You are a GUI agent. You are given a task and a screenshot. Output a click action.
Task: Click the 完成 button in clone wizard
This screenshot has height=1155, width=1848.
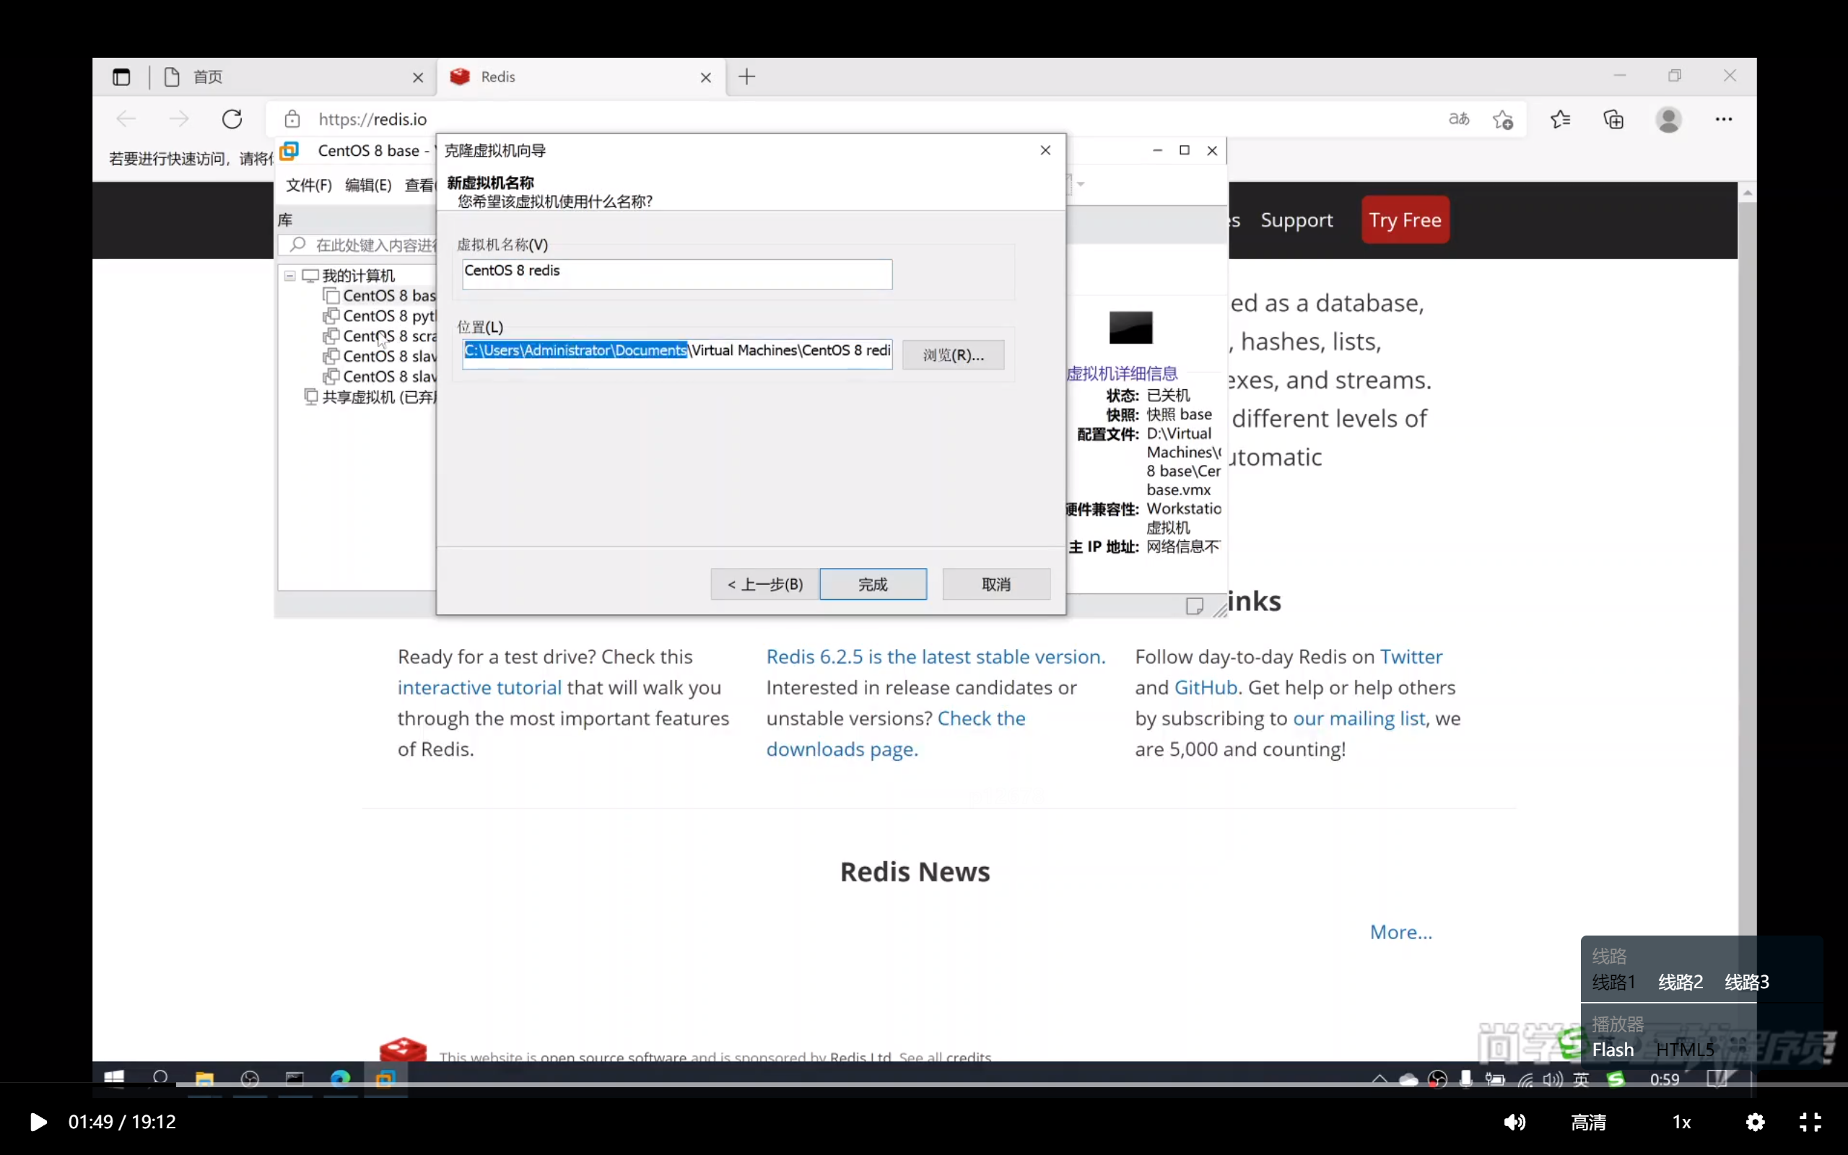click(873, 585)
